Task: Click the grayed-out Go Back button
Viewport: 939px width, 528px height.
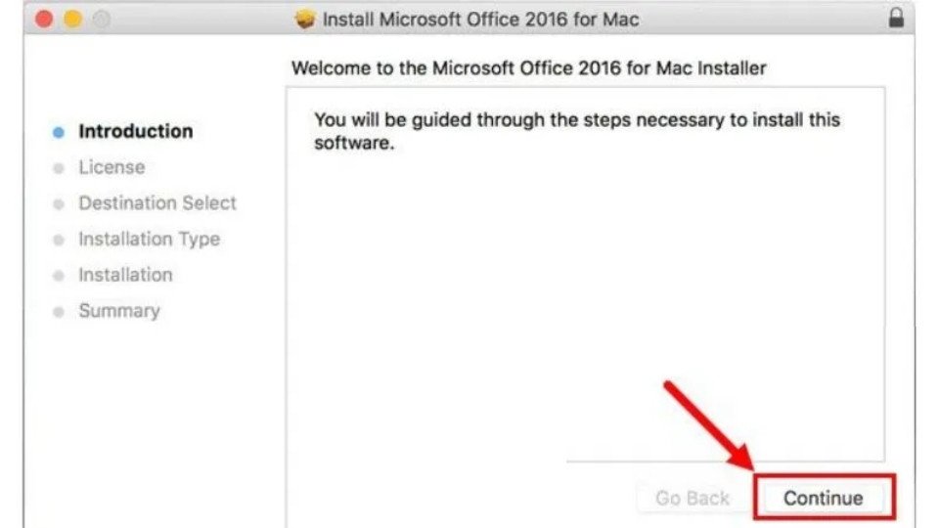Action: tap(693, 498)
